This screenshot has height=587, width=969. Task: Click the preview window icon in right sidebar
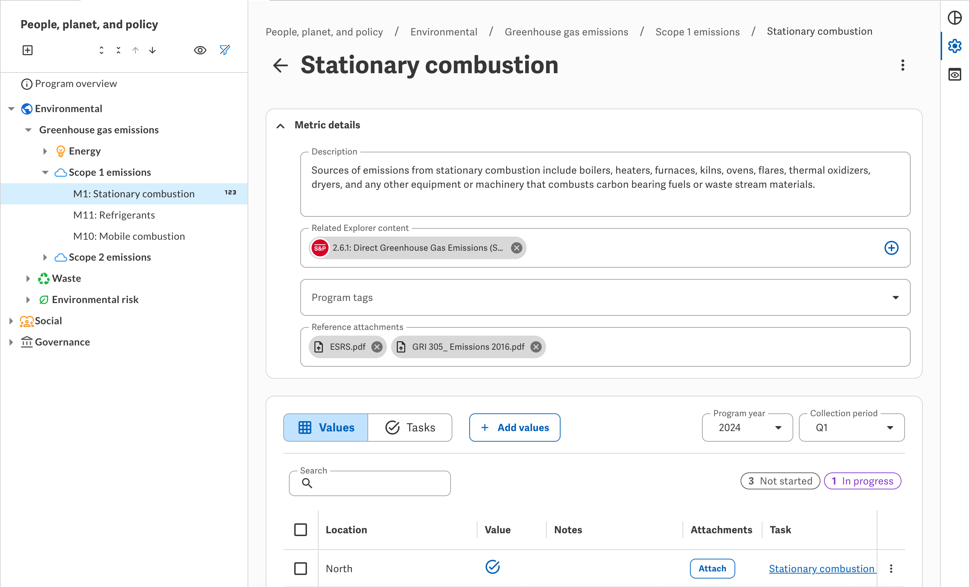[x=955, y=75]
